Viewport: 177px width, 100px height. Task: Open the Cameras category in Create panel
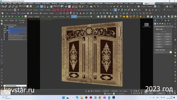(163, 24)
